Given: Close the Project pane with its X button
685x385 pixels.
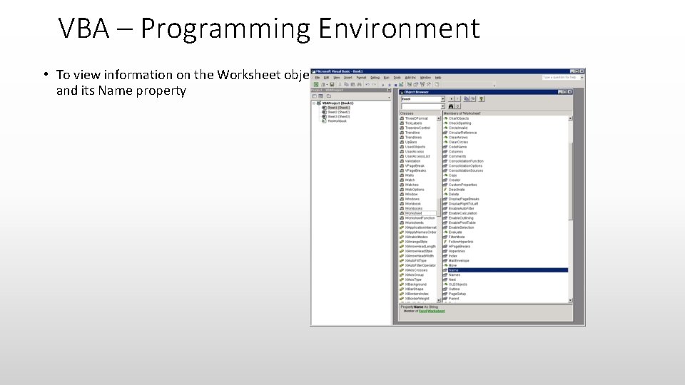Looking at the screenshot, I should [390, 90].
